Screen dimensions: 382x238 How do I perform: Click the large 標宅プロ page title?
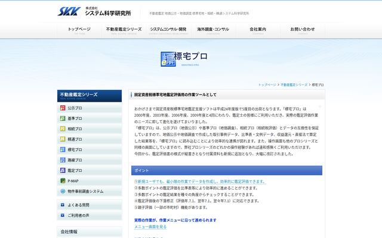coord(190,57)
